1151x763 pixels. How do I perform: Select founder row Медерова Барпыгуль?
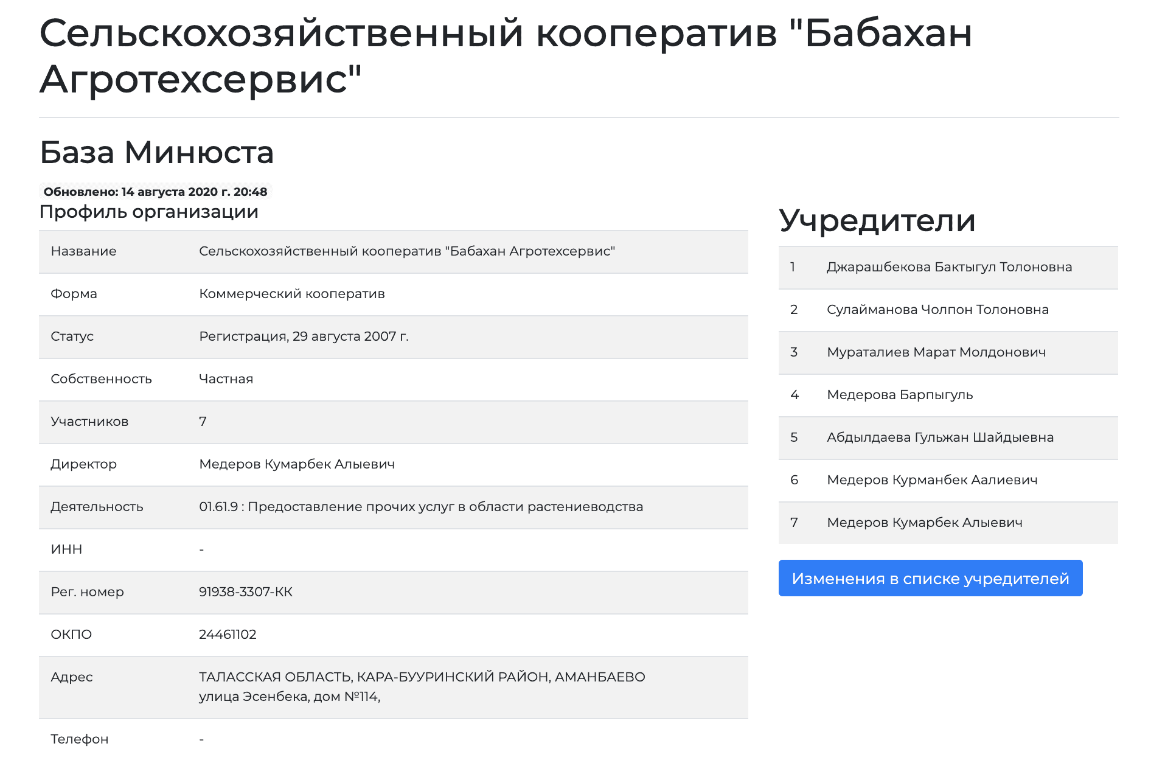pyautogui.click(x=899, y=395)
